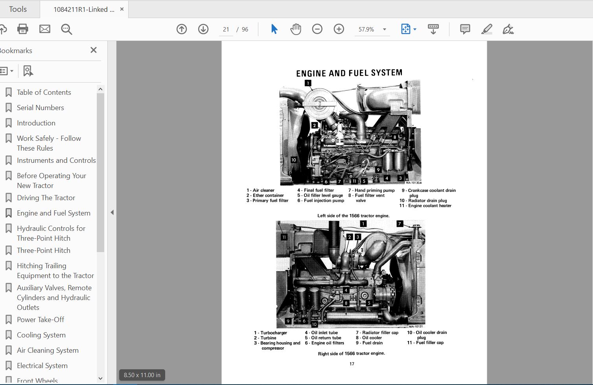Select the Highlight text tool

click(x=486, y=29)
